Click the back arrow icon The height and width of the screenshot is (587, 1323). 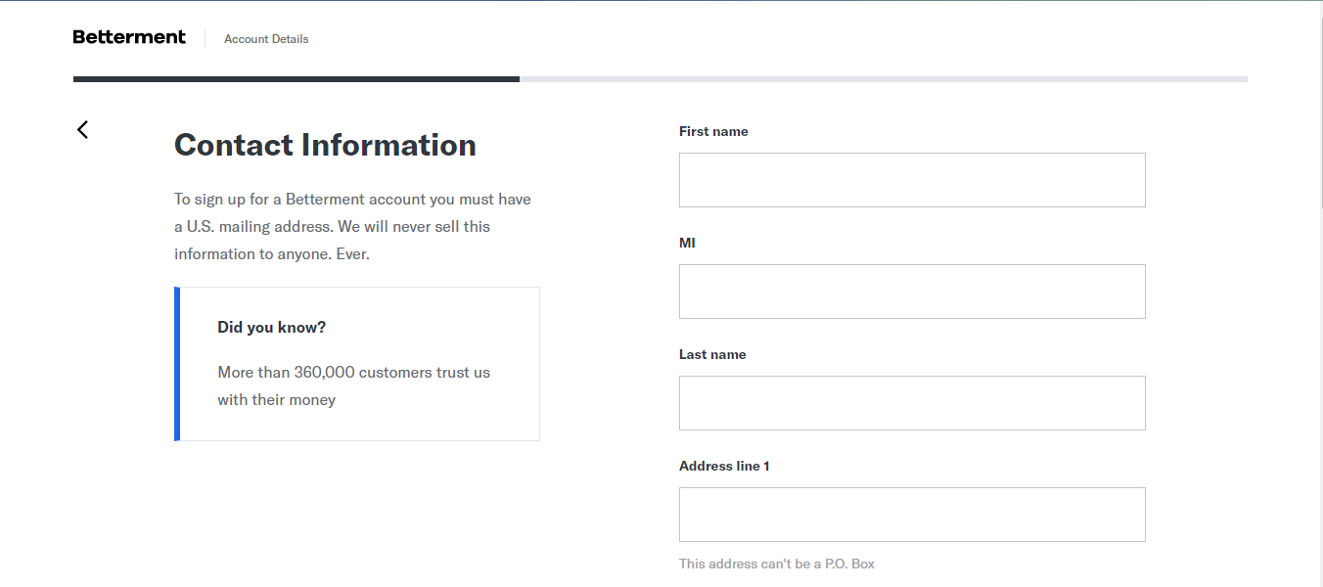click(82, 129)
